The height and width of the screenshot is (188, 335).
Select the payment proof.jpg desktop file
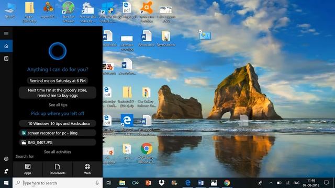point(127,43)
